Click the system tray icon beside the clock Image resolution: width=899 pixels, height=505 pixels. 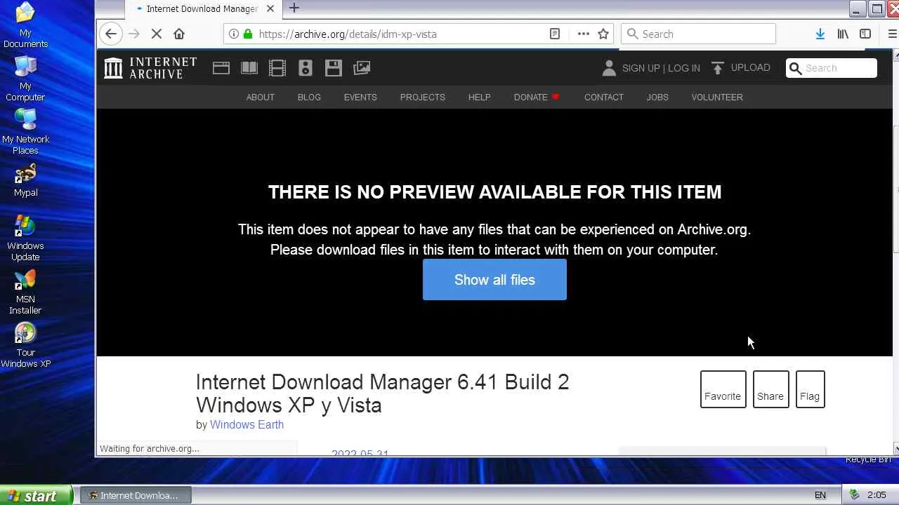tap(854, 495)
